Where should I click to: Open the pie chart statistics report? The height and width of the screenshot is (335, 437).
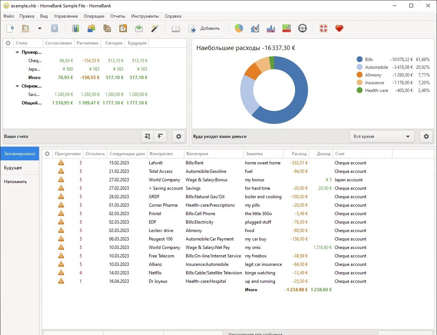tap(239, 28)
